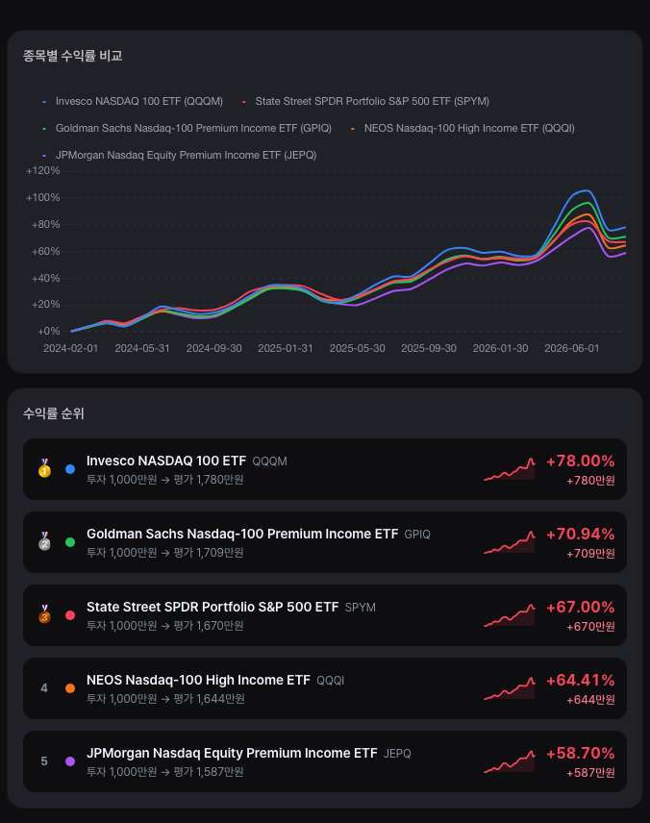Click the +70.94% return value for GPIQ
This screenshot has height=823, width=650.
coord(580,534)
